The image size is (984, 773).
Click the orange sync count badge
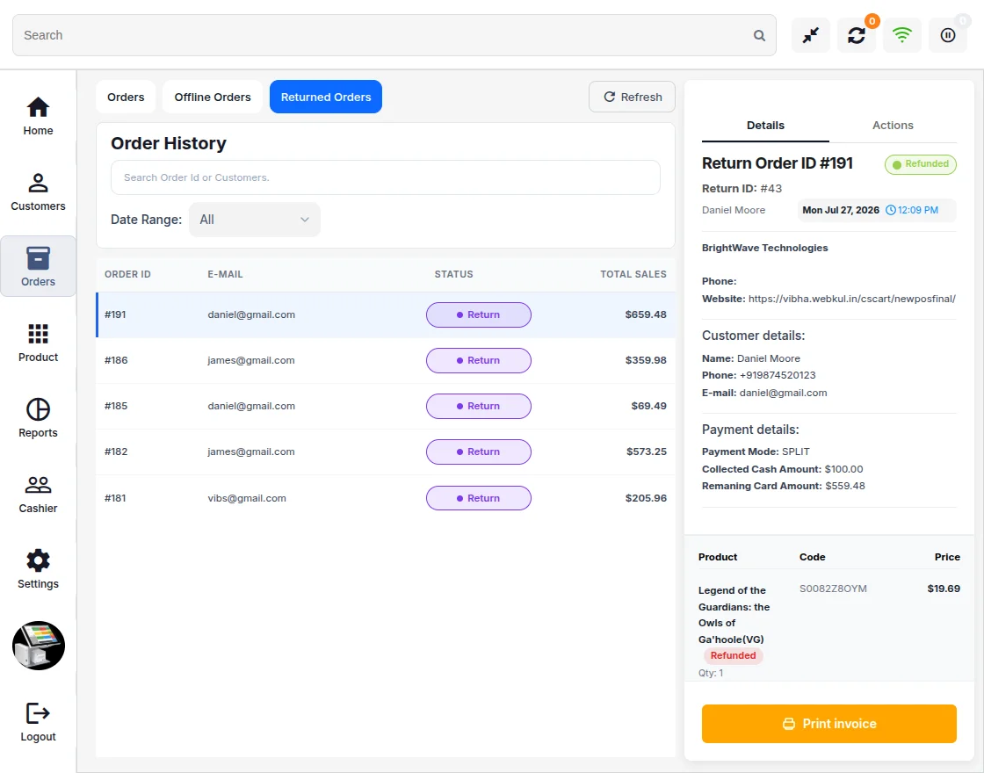872,21
